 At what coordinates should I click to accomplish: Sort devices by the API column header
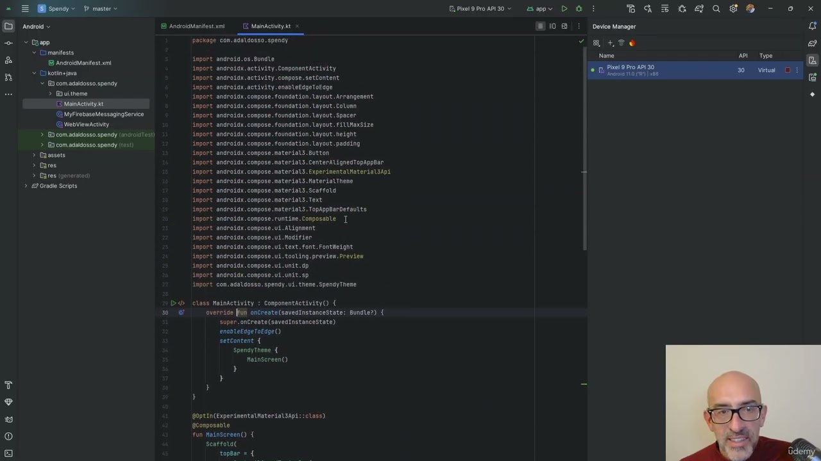743,56
